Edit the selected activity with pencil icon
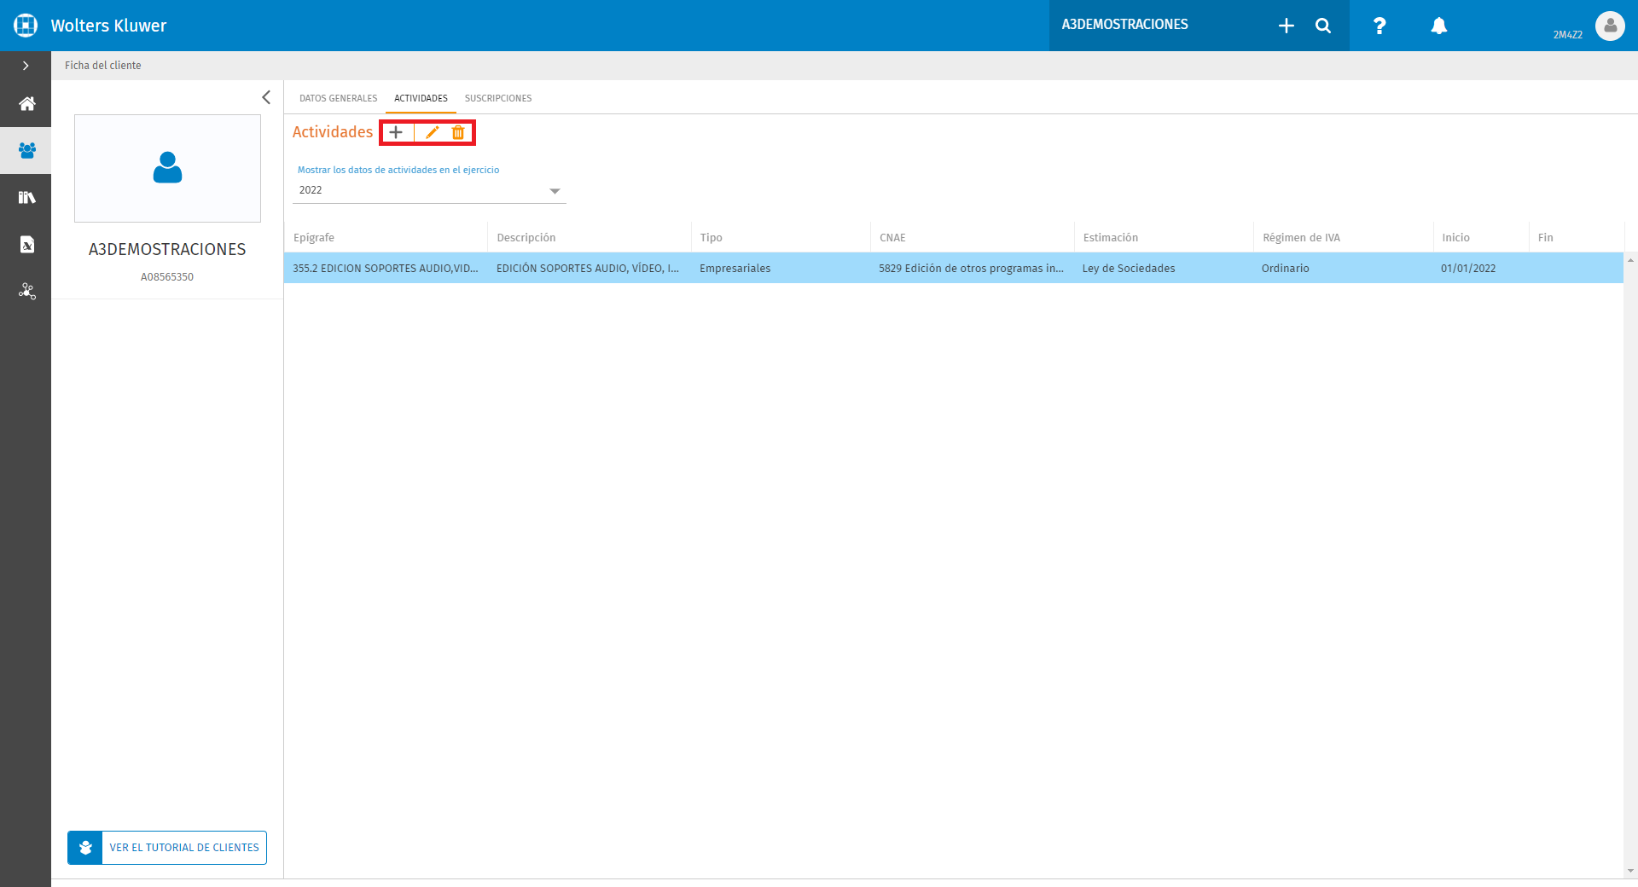The height and width of the screenshot is (887, 1638). [x=433, y=132]
